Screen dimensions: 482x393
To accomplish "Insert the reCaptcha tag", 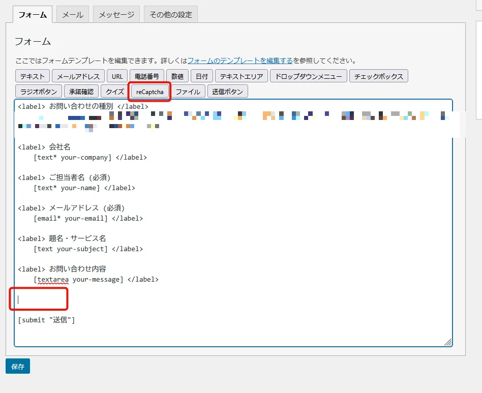I will [149, 92].
